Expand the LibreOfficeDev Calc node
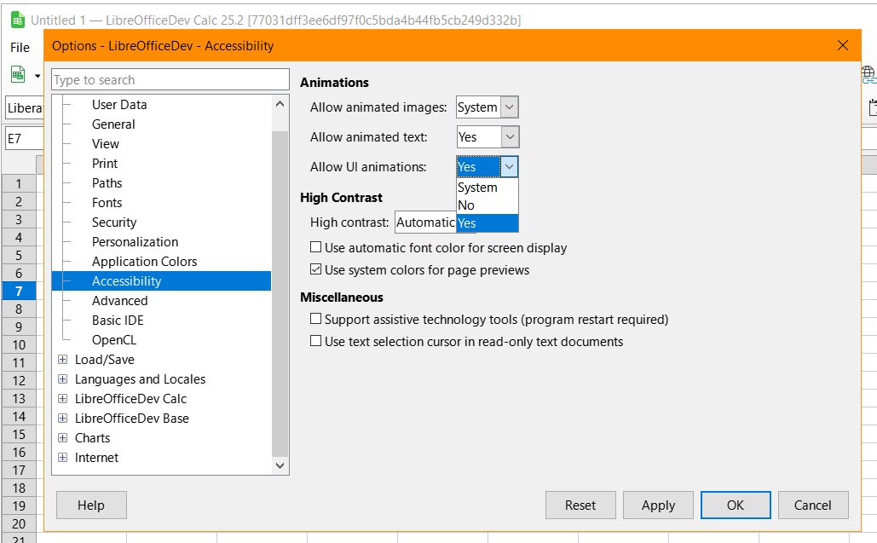Viewport: 877px width, 543px height. click(x=63, y=398)
